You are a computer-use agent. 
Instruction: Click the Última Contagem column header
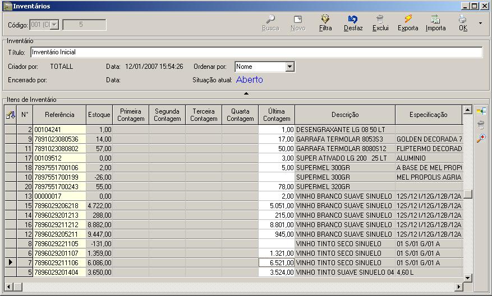pos(277,115)
